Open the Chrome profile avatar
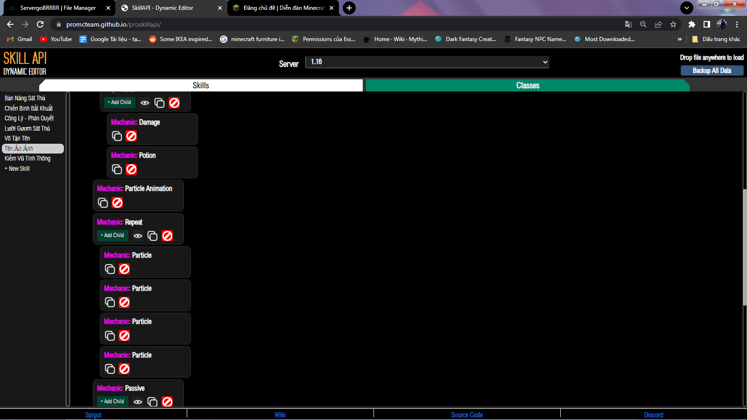 point(722,24)
